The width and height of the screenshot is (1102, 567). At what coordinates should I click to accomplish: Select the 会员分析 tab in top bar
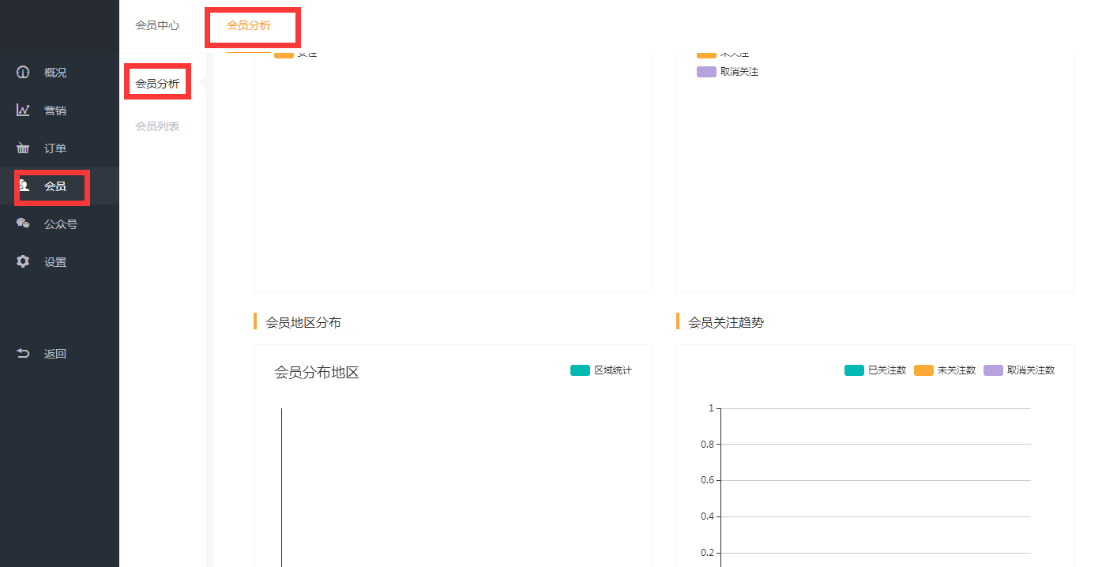click(x=249, y=25)
